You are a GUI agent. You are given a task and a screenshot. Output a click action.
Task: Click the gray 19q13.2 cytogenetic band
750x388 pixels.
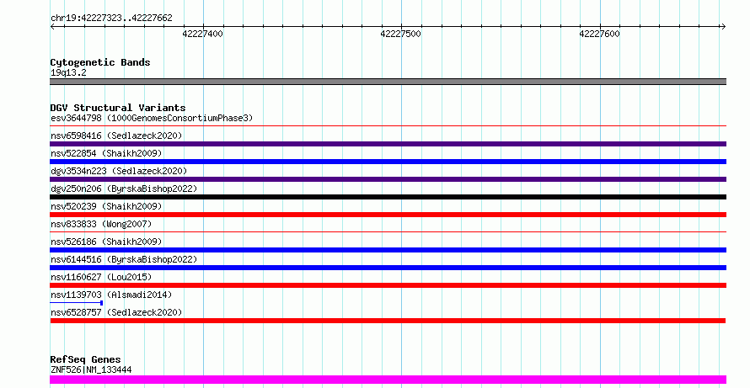pyautogui.click(x=388, y=82)
